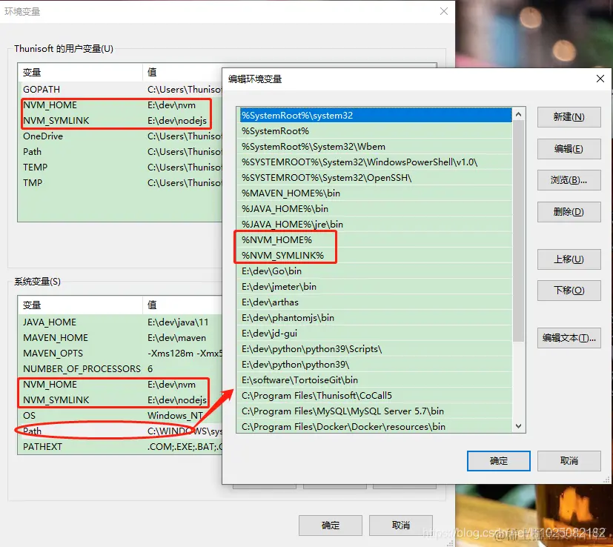The width and height of the screenshot is (613, 547).
Task: Select the %SystemRoot% entry
Action: coord(374,131)
